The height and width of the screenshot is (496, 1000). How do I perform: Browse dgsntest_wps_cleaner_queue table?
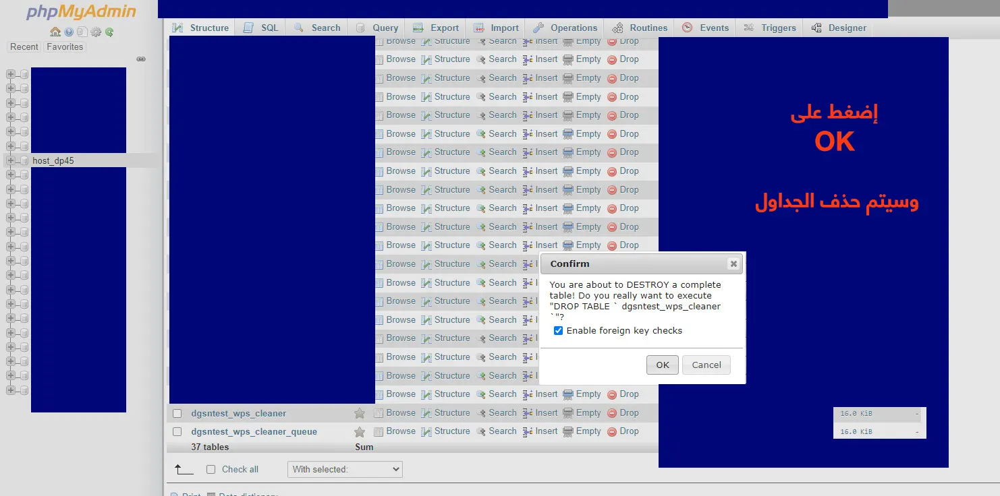click(395, 431)
